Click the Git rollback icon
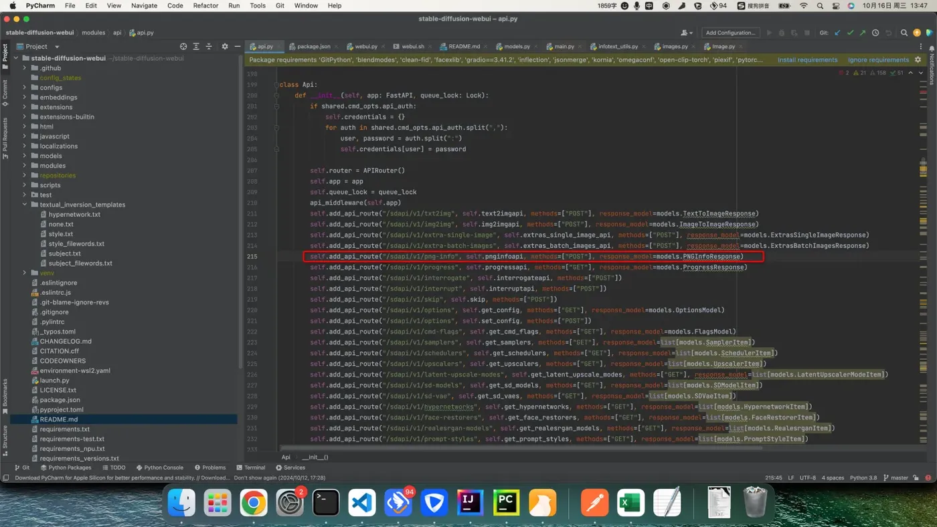The height and width of the screenshot is (527, 937). click(x=888, y=32)
